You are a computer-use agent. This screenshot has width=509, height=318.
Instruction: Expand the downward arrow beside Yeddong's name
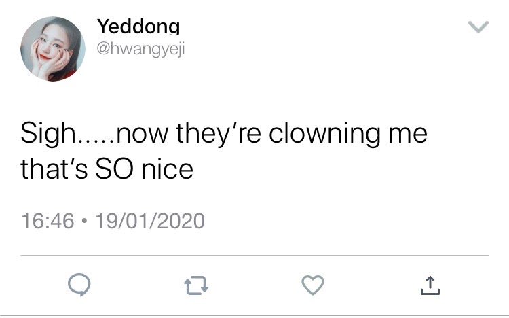(478, 27)
